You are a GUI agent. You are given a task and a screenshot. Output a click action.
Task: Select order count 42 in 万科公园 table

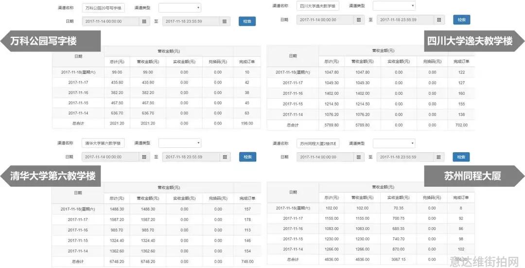click(247, 82)
